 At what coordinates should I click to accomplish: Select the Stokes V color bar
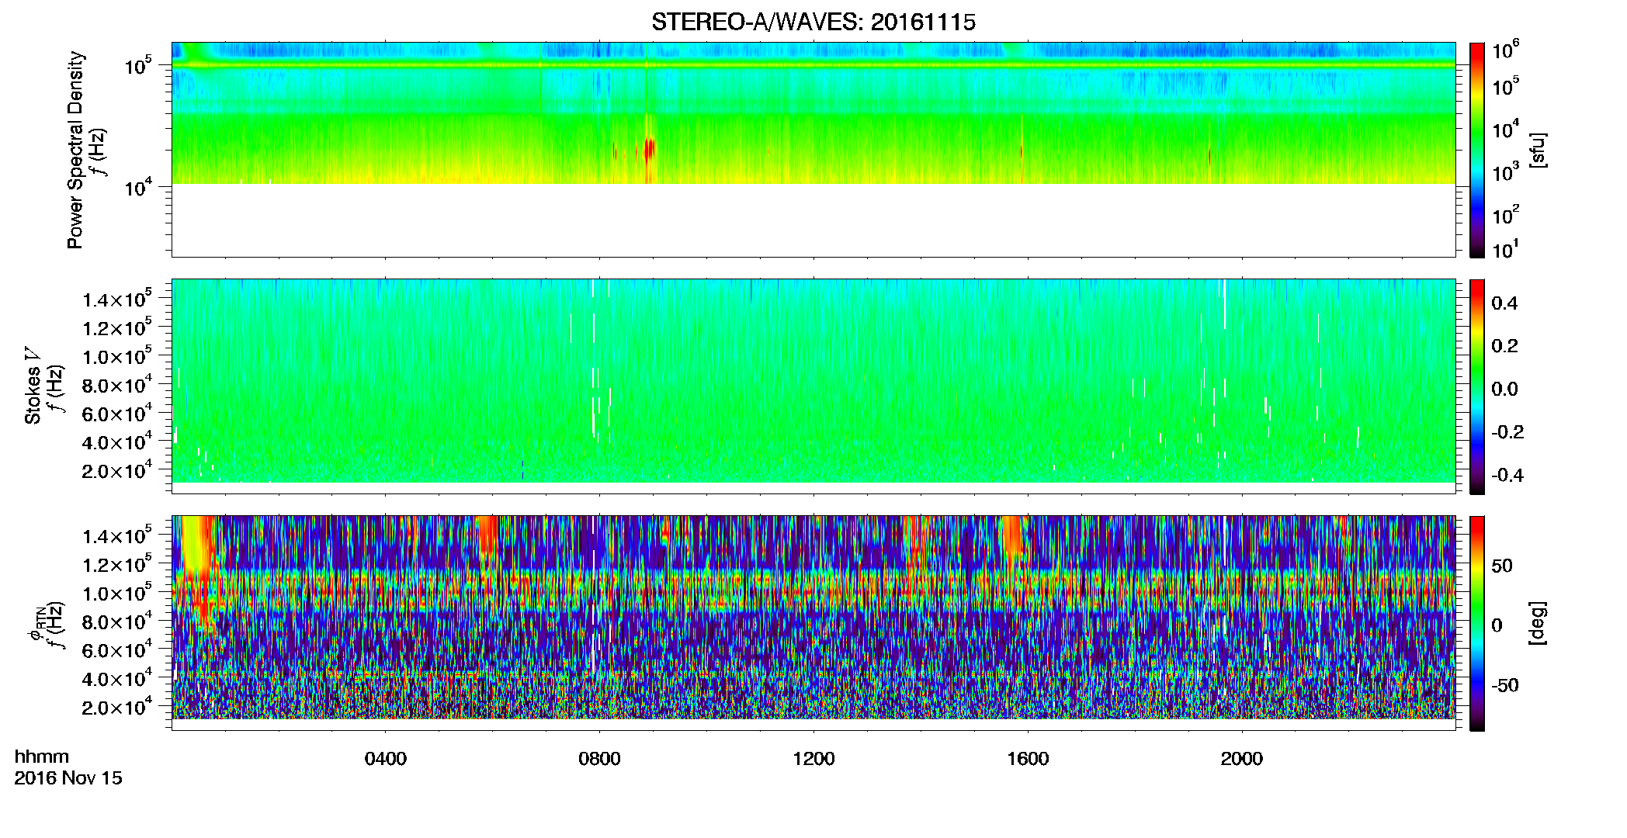(1477, 386)
